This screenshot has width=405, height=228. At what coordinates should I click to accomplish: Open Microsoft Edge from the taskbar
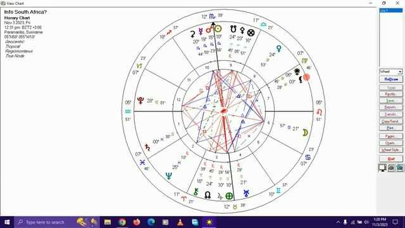coord(151,222)
